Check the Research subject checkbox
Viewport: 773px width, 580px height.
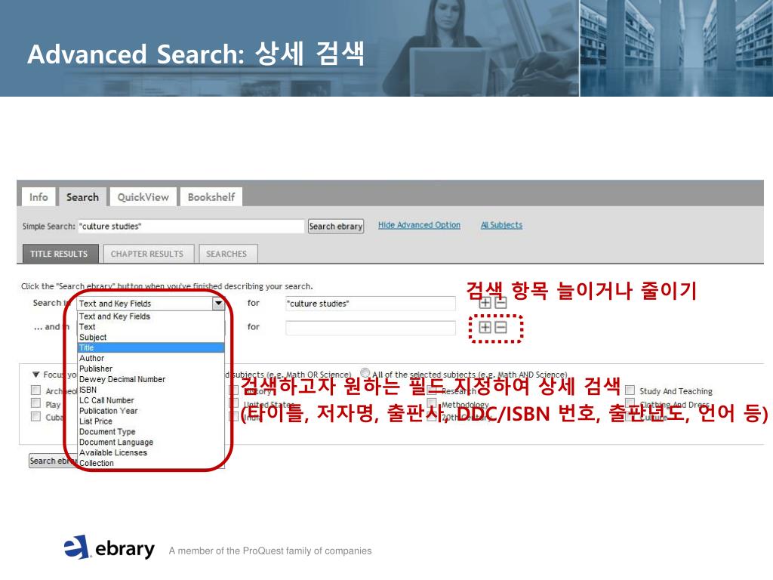click(431, 390)
